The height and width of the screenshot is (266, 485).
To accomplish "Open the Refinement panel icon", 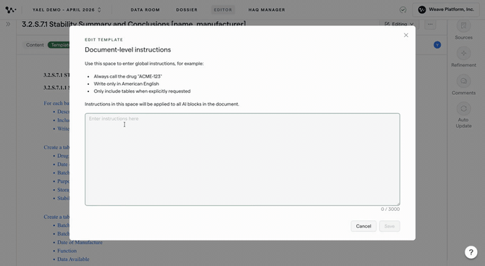I will (x=463, y=53).
